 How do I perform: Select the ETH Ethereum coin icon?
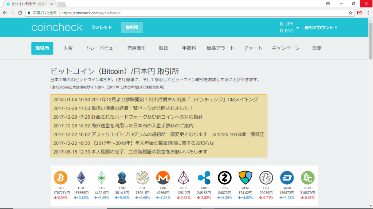tap(81, 177)
